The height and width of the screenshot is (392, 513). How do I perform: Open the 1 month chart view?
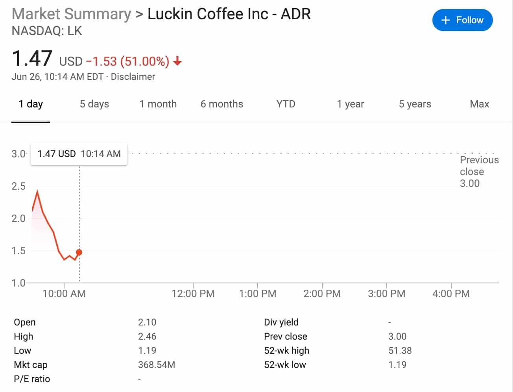click(158, 104)
